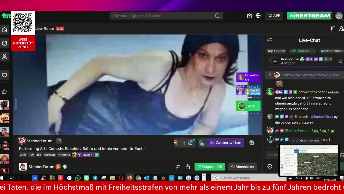Click the Zauber wirken button
344x194 pixels.
pos(225,143)
